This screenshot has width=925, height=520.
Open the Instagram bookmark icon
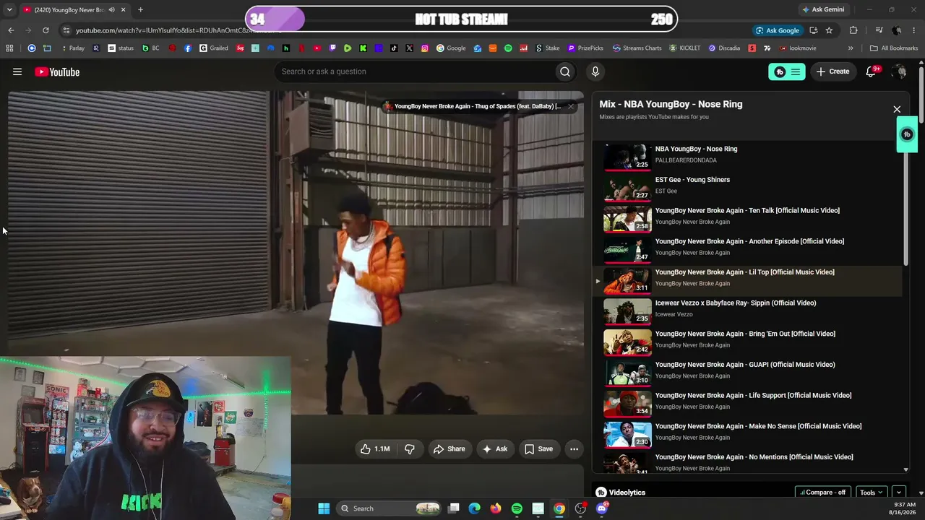[424, 48]
